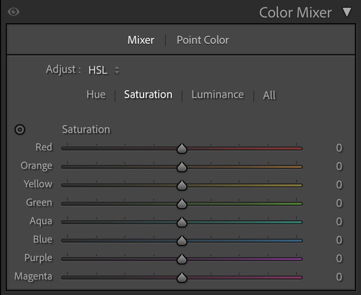This screenshot has height=295, width=361.
Task: Toggle Color Mixer panel visibility eye
Action: point(14,12)
